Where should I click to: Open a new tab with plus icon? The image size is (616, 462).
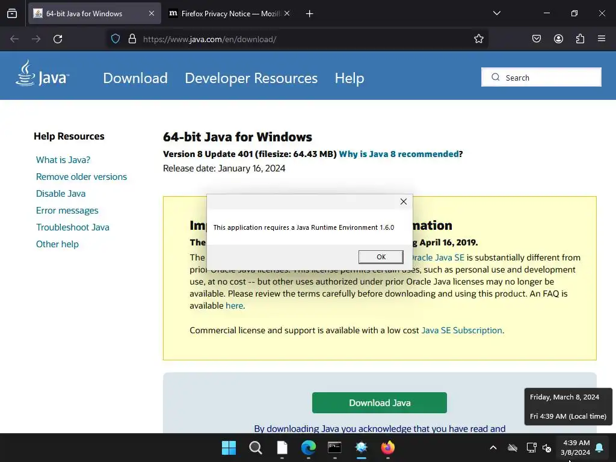click(x=310, y=14)
